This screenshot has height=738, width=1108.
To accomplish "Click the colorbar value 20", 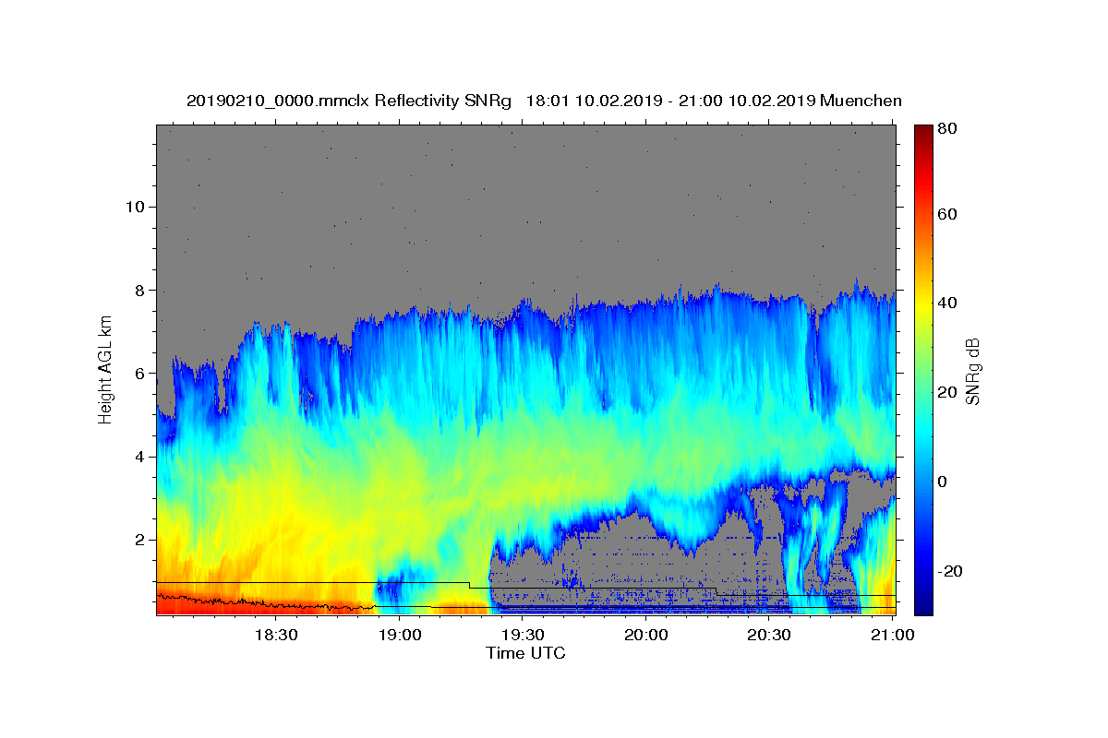I will 946,392.
